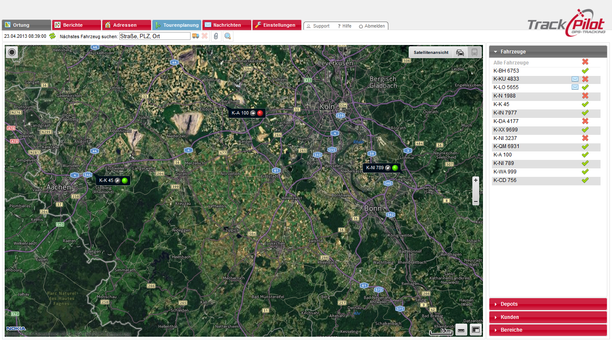
Task: Toggle visibility check for K-LO 5655
Action: point(585,87)
